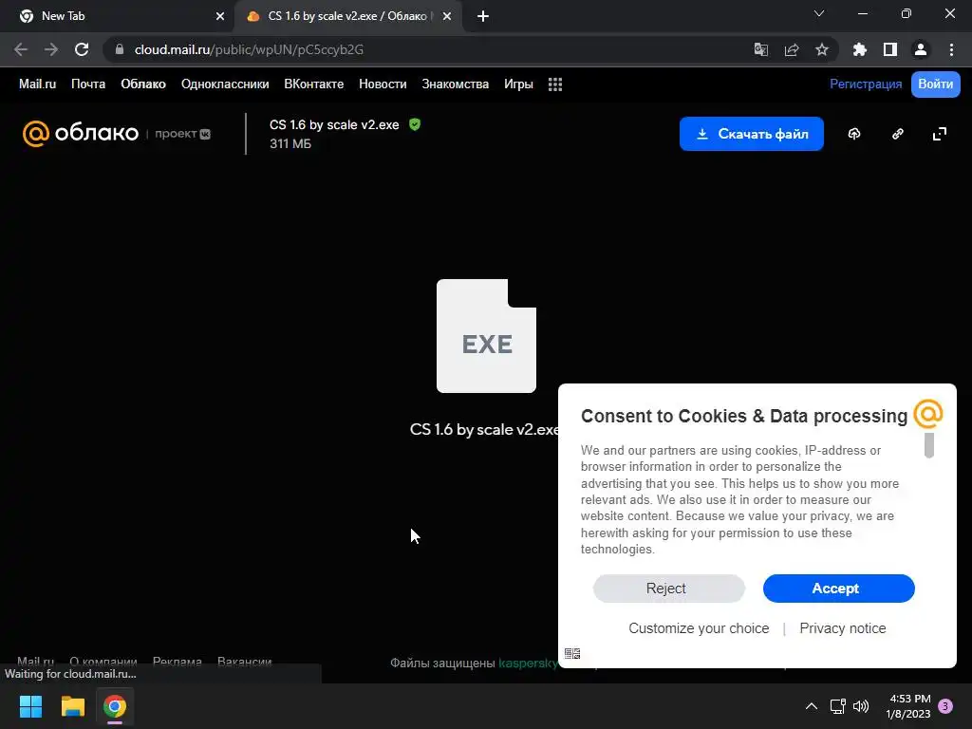Close the New Tab tab
The width and height of the screenshot is (972, 729).
tap(220, 16)
